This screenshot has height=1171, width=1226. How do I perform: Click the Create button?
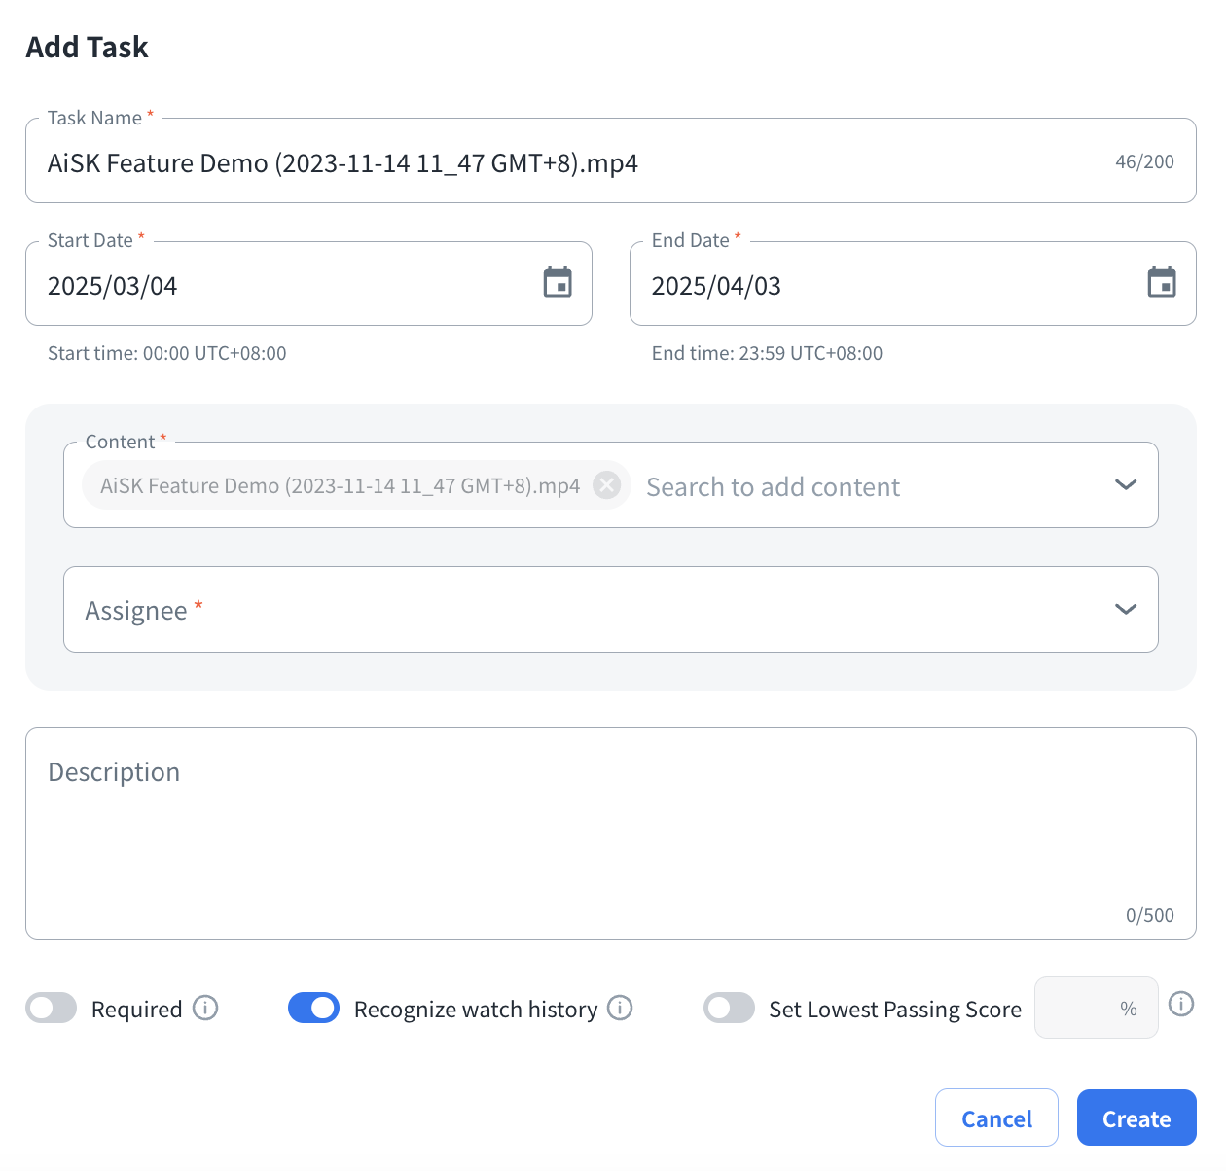tap(1136, 1118)
